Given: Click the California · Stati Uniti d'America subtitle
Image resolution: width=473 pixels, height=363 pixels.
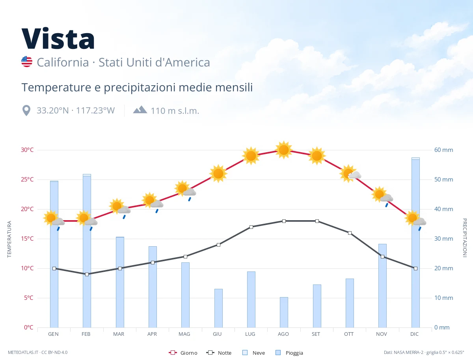Looking at the screenshot, I should (x=123, y=62).
